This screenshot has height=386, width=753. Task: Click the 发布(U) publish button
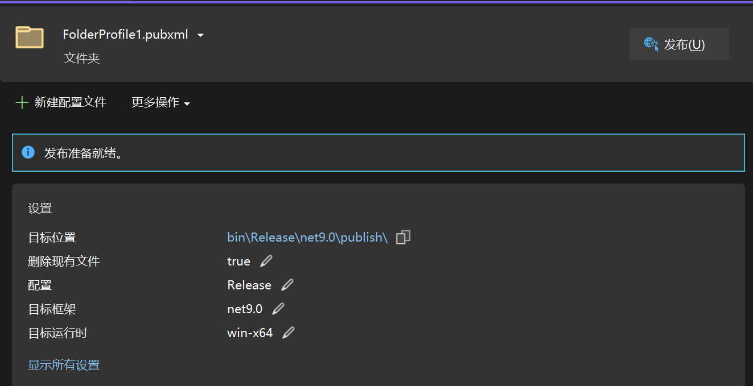click(x=679, y=44)
